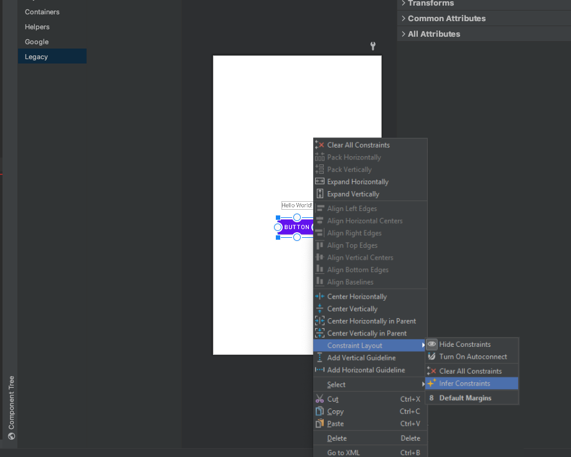Click the Expand Horizontally icon
Image resolution: width=571 pixels, height=457 pixels.
(319, 181)
